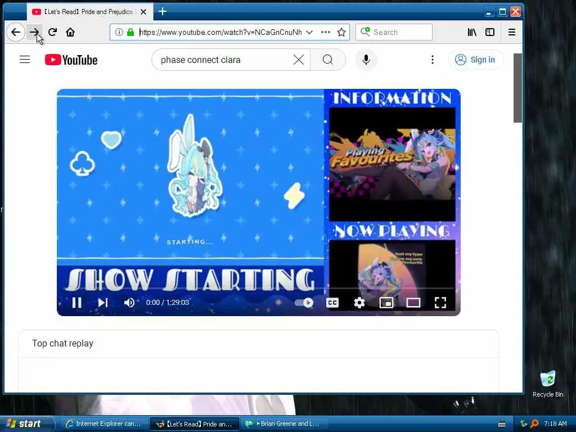Open page actions three-dot menu in address bar
576x432 pixels.
(326, 32)
